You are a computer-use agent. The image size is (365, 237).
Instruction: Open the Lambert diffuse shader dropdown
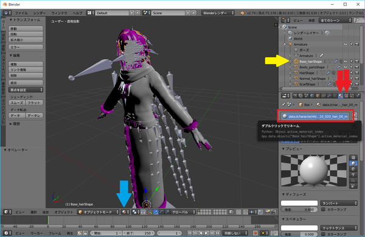click(x=339, y=203)
